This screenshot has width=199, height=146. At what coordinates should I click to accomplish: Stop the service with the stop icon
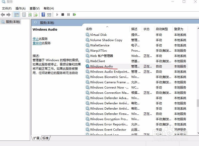[x=63, y=15]
